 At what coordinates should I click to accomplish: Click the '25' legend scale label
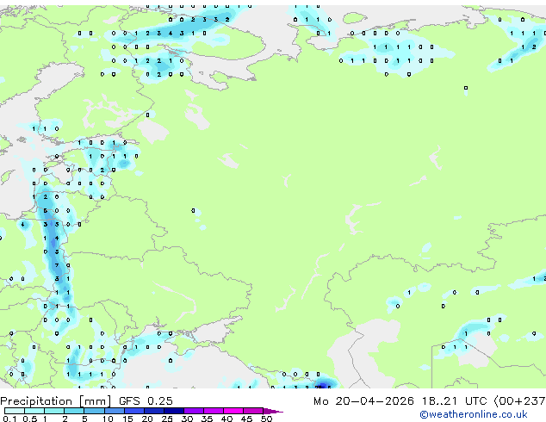pos(167,419)
